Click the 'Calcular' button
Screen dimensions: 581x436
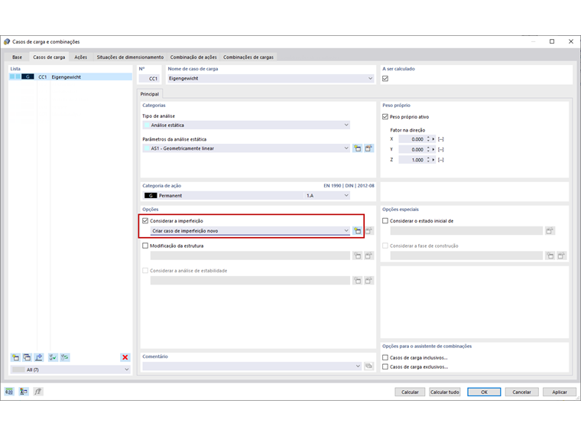click(410, 392)
